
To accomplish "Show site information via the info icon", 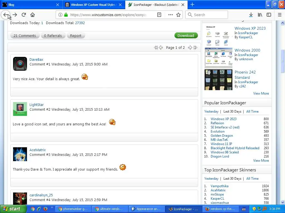I will click(x=60, y=15).
